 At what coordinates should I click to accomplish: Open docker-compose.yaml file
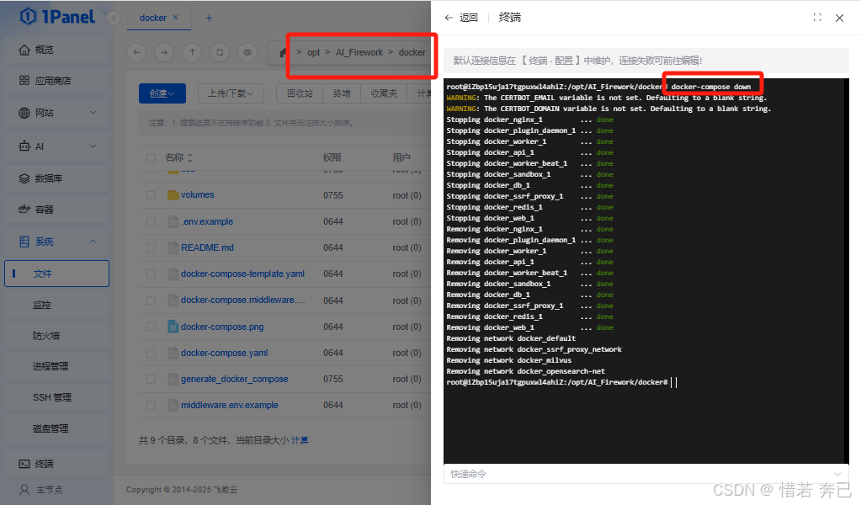tap(225, 353)
